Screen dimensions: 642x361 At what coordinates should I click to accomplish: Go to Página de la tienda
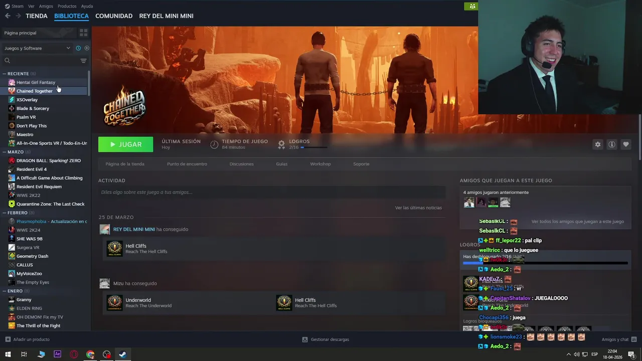tap(125, 164)
